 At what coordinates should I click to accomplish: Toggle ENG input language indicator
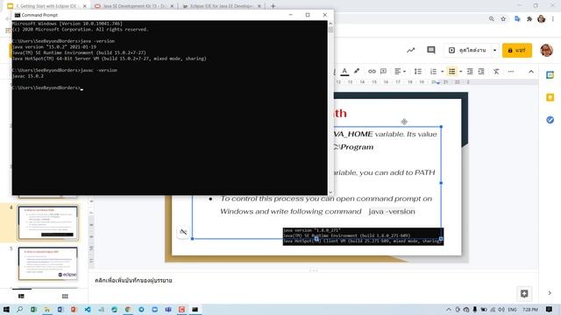[x=512, y=309]
